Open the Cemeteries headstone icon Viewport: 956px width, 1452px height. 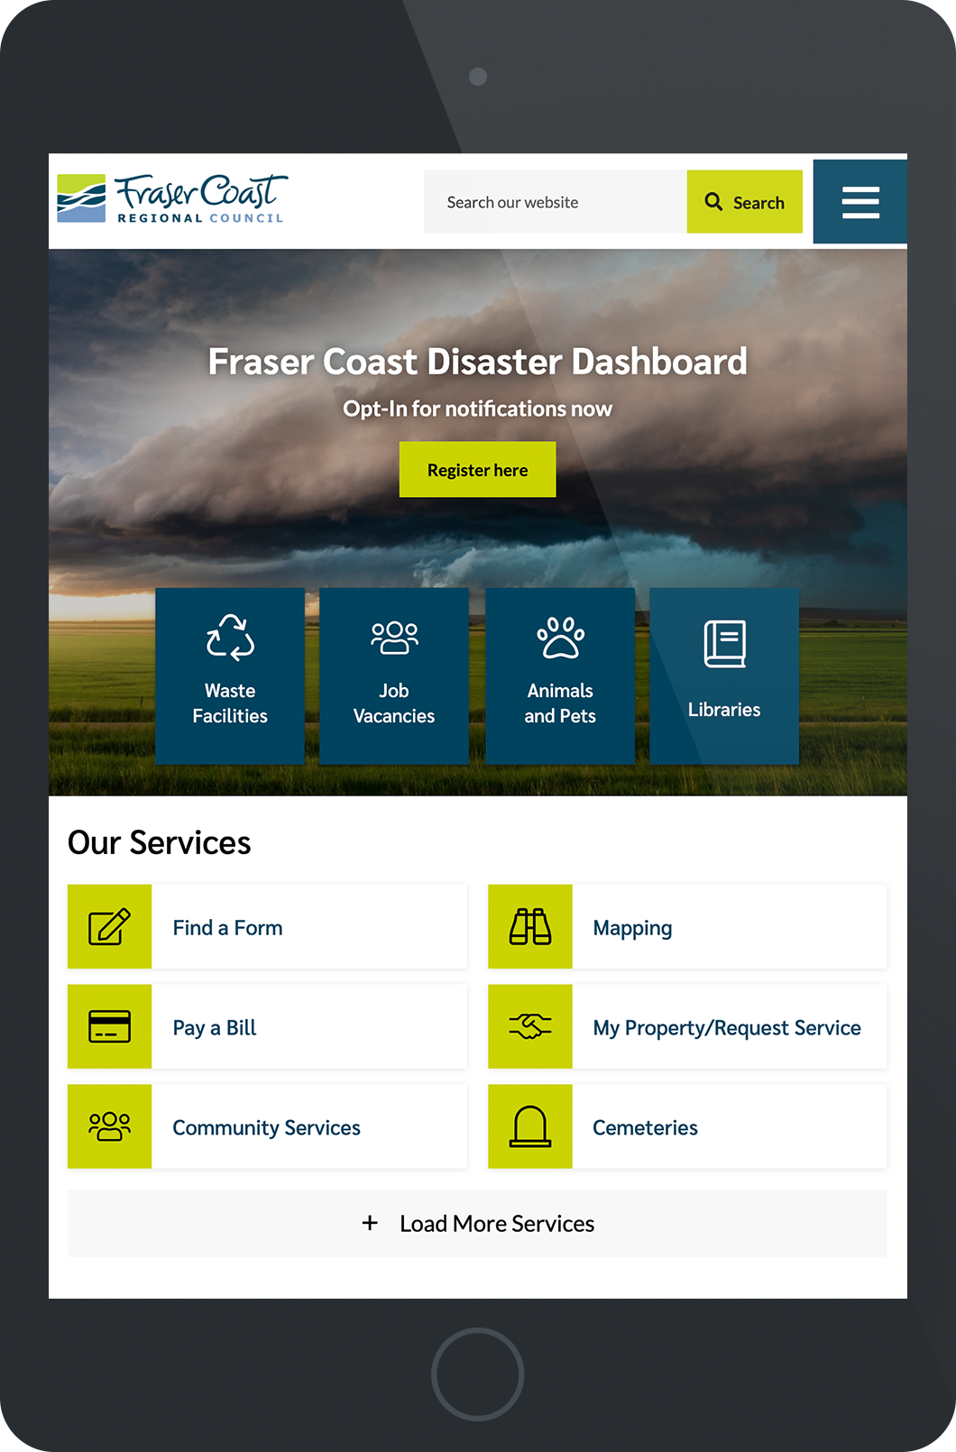[530, 1127]
